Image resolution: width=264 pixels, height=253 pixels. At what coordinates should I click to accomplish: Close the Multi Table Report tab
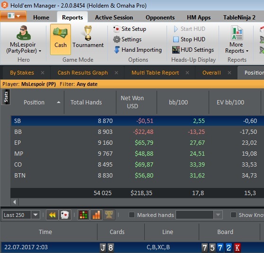[x=187, y=73]
